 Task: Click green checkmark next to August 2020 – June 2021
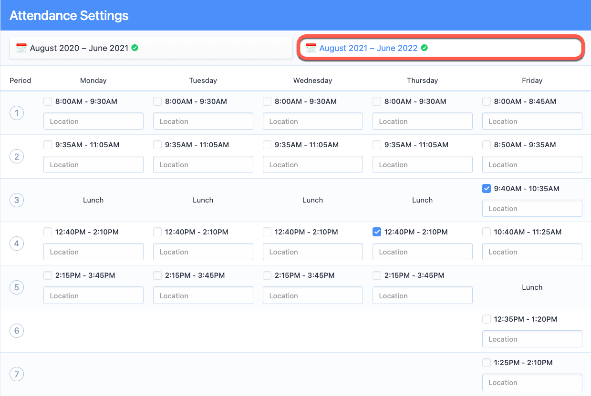click(x=135, y=48)
